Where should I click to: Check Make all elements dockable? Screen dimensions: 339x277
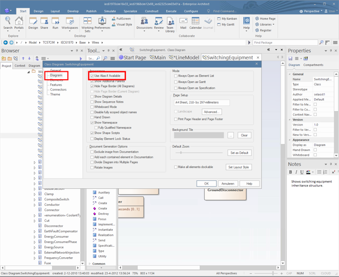point(176,167)
